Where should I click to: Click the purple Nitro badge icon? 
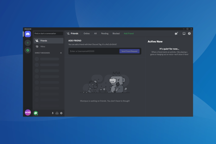pos(28,113)
